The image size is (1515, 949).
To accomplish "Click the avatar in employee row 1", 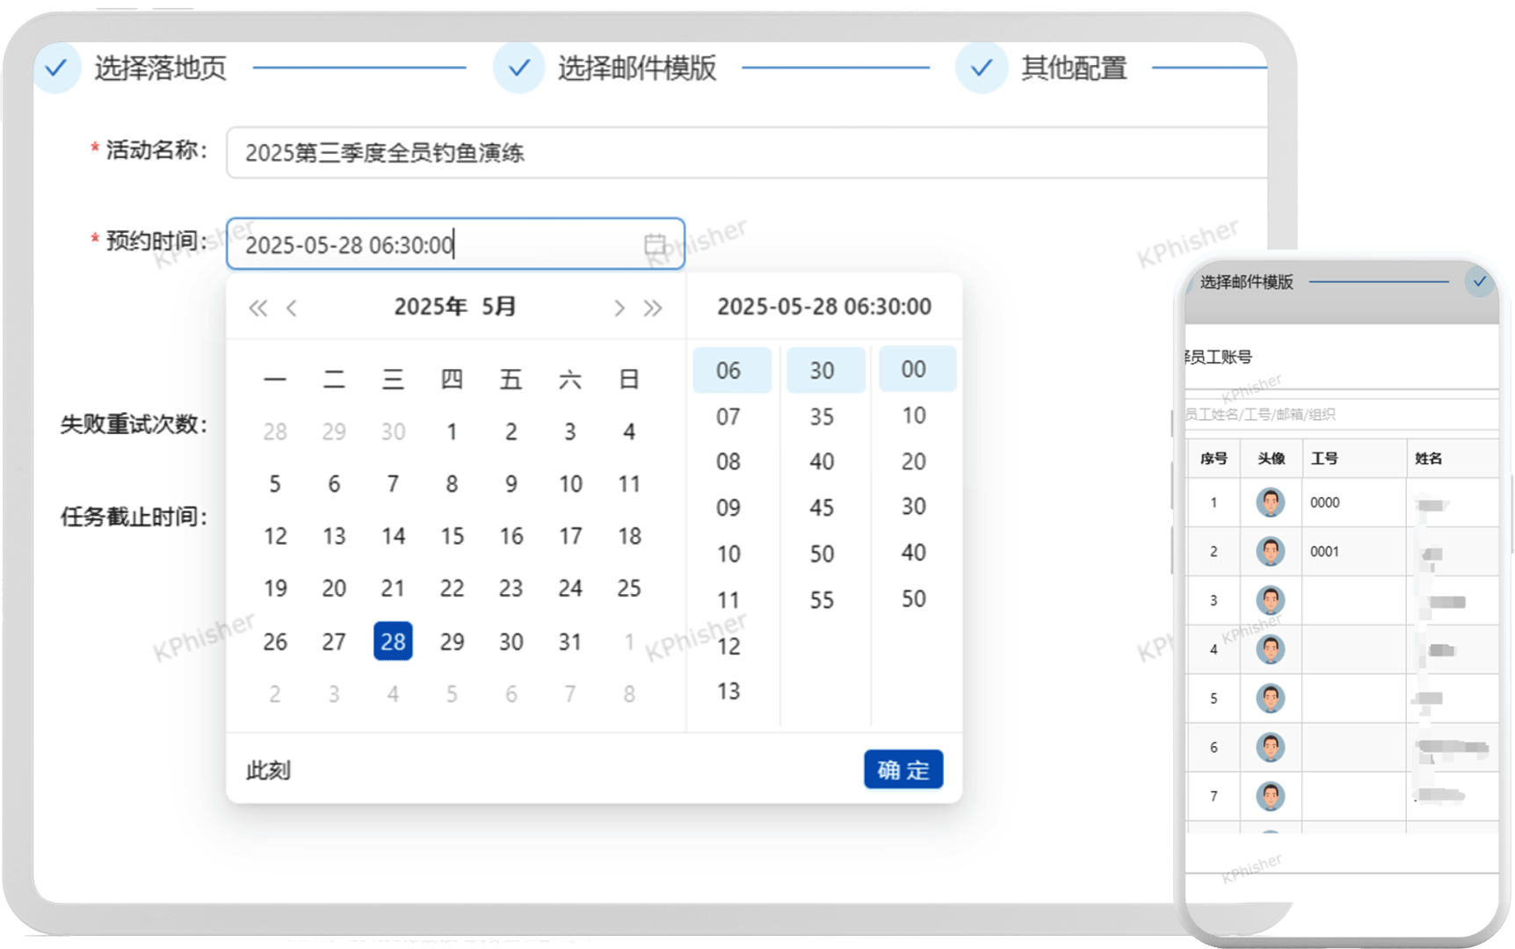I will pyautogui.click(x=1270, y=503).
